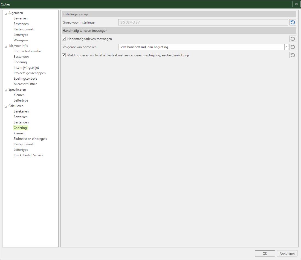Reset the Volgorde van opzoeken setting
Image resolution: width=301 pixels, height=260 pixels.
coord(293,47)
